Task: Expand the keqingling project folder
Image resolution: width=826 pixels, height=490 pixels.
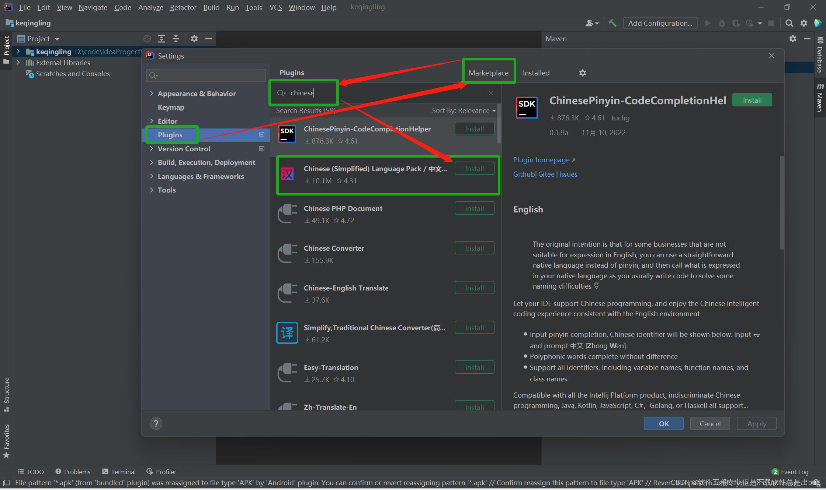Action: (x=18, y=52)
